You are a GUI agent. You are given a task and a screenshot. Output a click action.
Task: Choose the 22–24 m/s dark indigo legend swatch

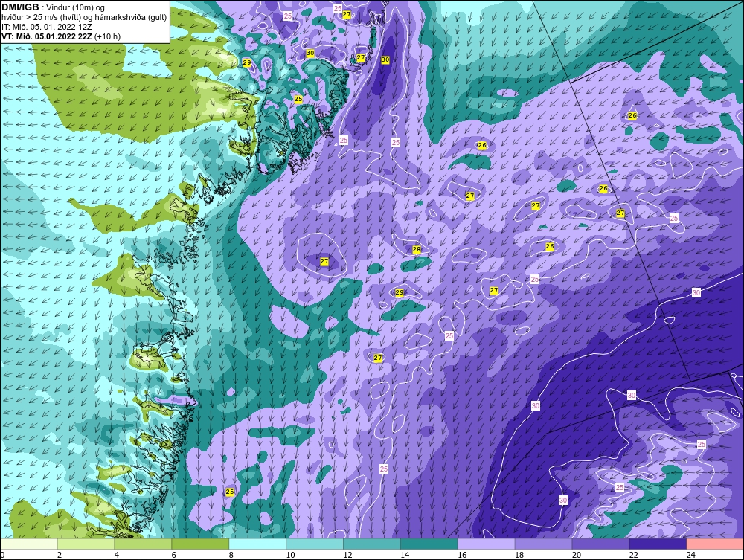point(658,544)
